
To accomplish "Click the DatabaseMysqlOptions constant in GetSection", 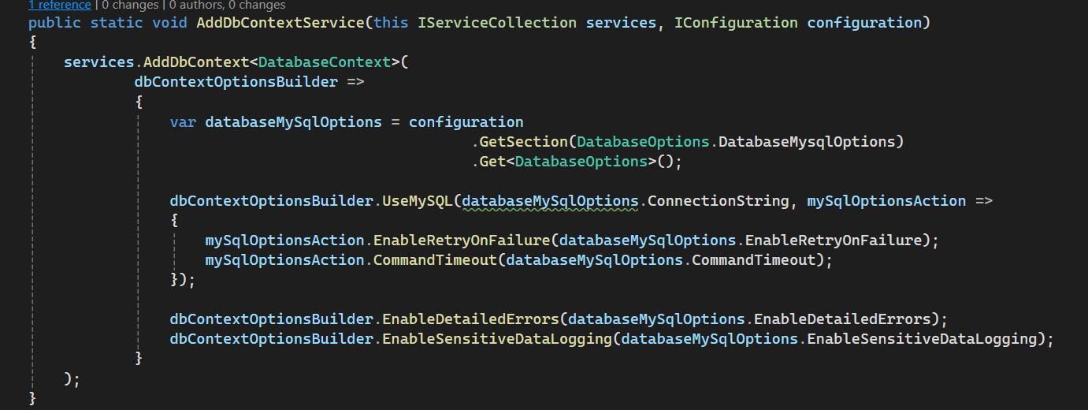I will coord(806,142).
